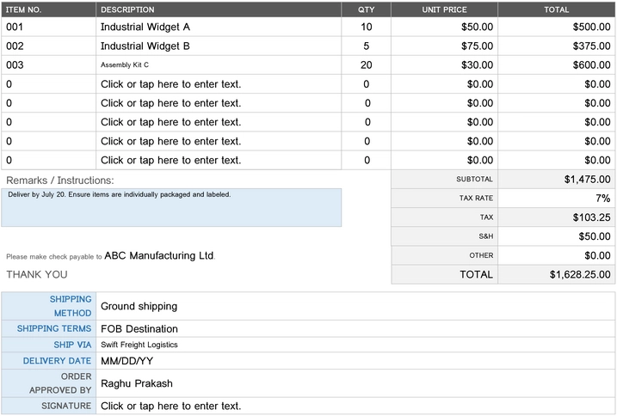Click the $75.00 unit price cell
This screenshot has width=617, height=416.
point(477,46)
